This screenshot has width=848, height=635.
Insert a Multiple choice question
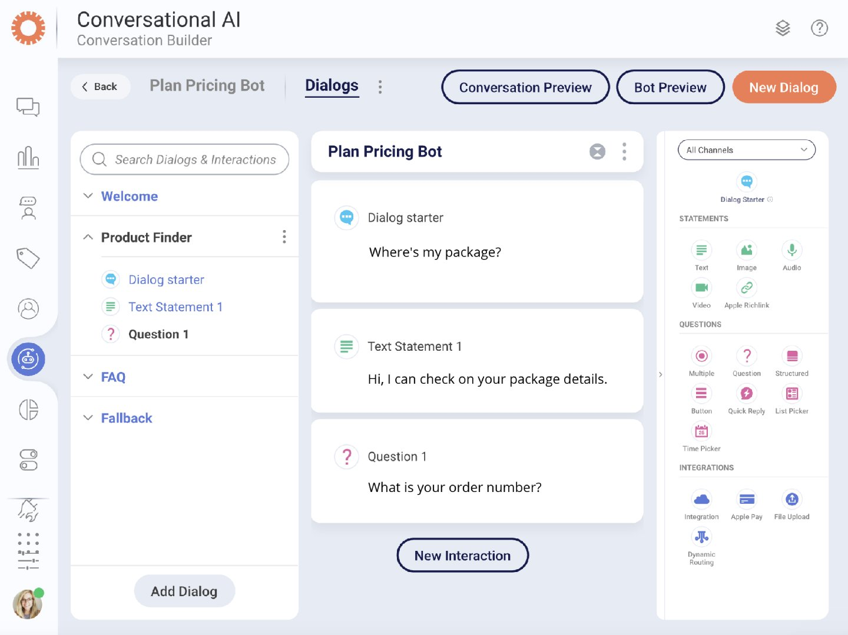(701, 356)
